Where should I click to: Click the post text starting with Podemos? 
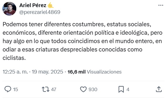tap(82, 41)
